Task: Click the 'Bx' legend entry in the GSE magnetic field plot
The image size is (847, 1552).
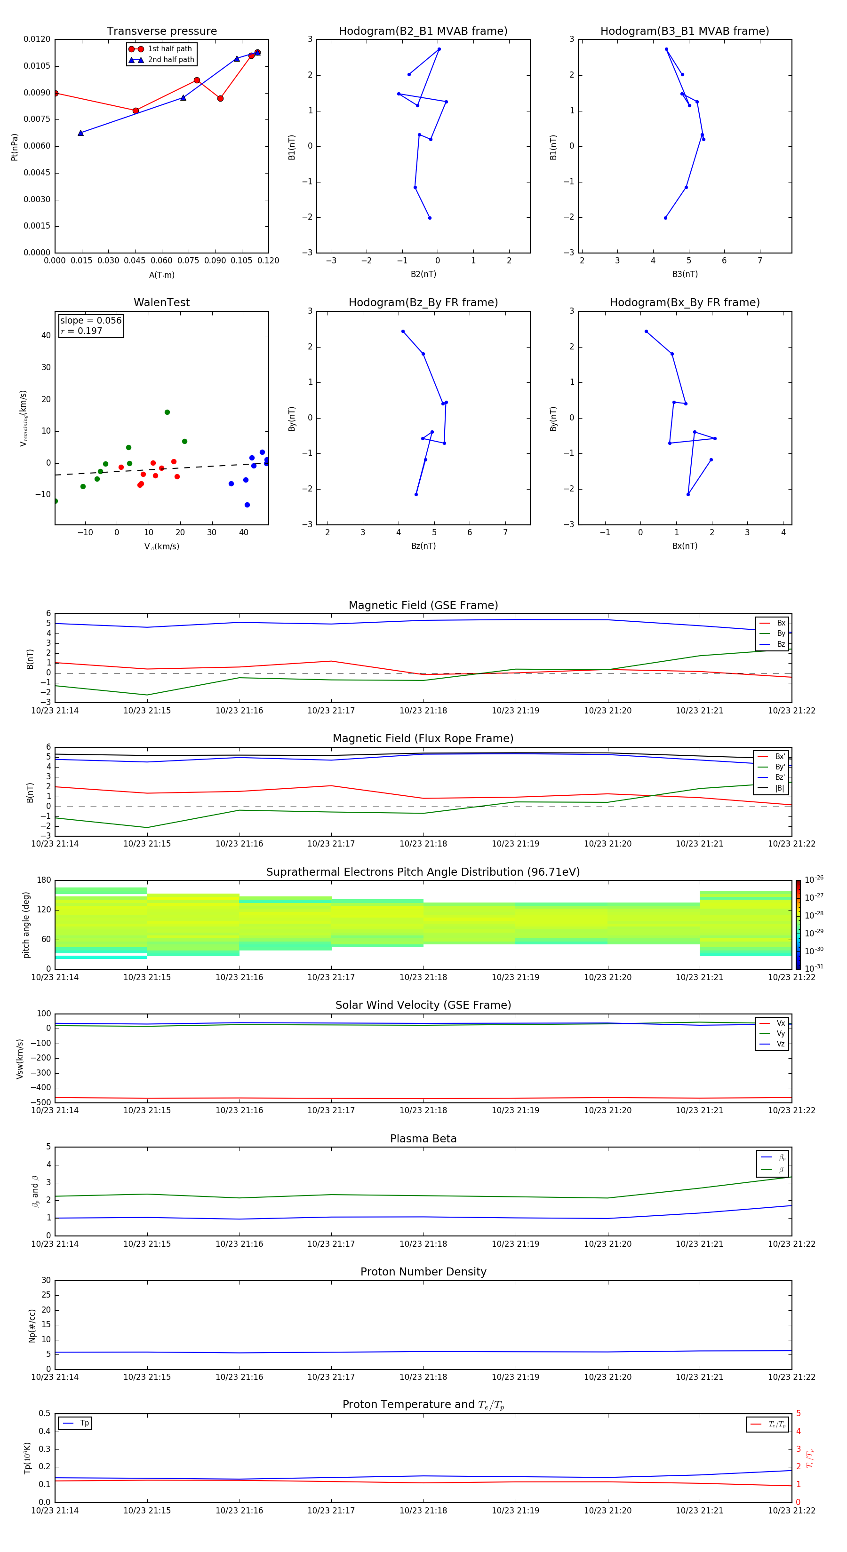Action: click(x=772, y=623)
